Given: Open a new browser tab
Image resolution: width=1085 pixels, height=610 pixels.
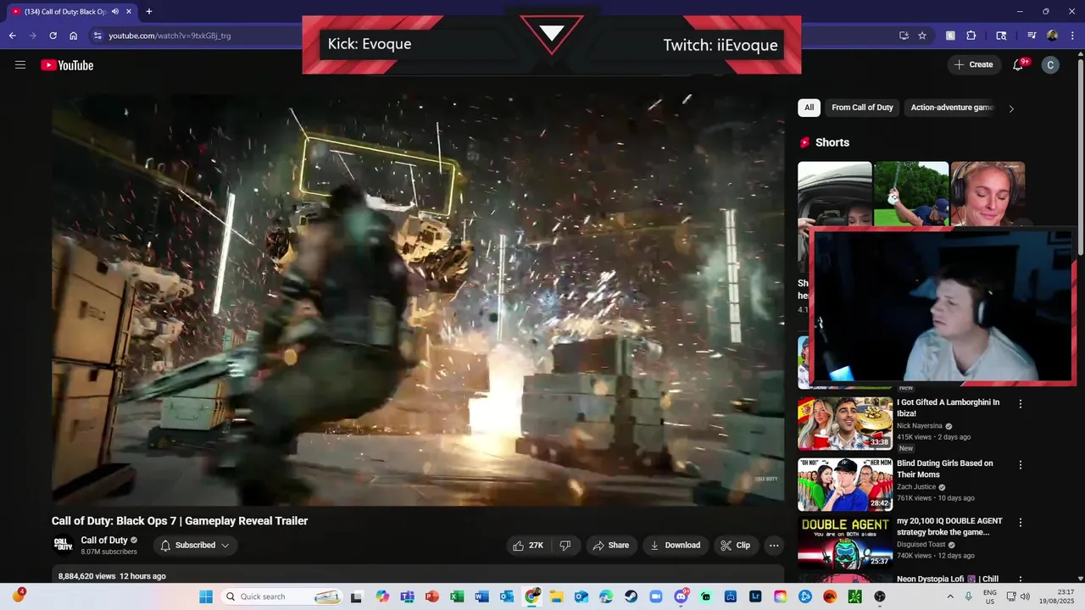Looking at the screenshot, I should (x=149, y=12).
